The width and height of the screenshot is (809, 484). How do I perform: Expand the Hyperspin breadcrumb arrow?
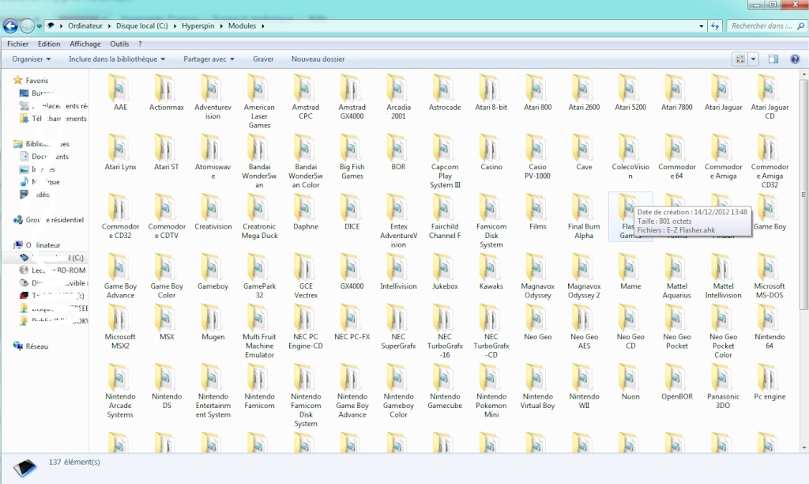tap(222, 26)
